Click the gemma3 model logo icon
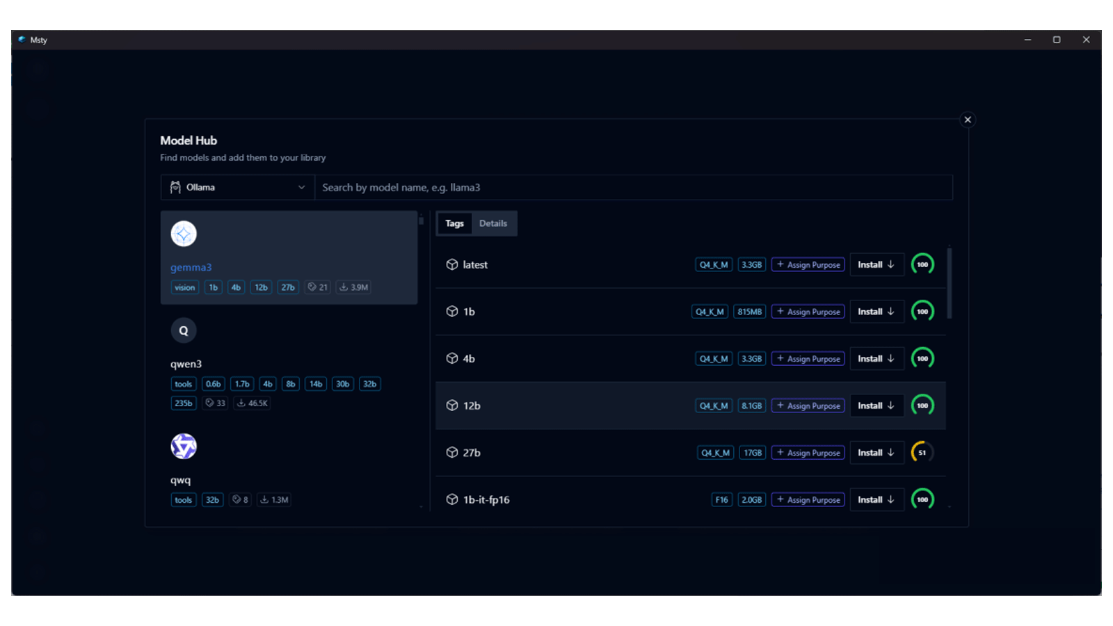Screen dimensions: 1113x626 (184, 234)
